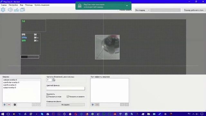Screen dimensions: 206x116
Task: Select the green 58 output overlay box
Action: click(x=33, y=25)
